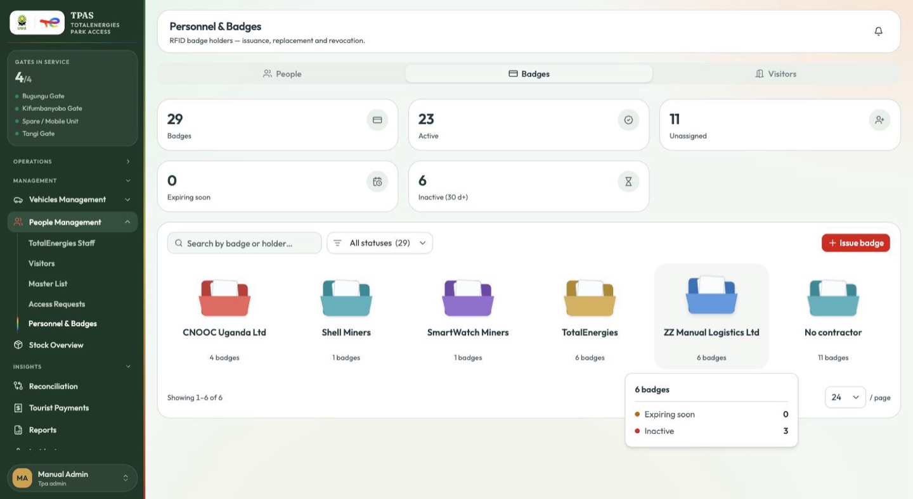
Task: Select the Badges tab
Action: coord(529,74)
